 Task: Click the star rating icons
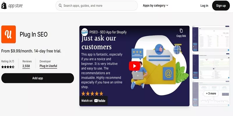(8, 67)
